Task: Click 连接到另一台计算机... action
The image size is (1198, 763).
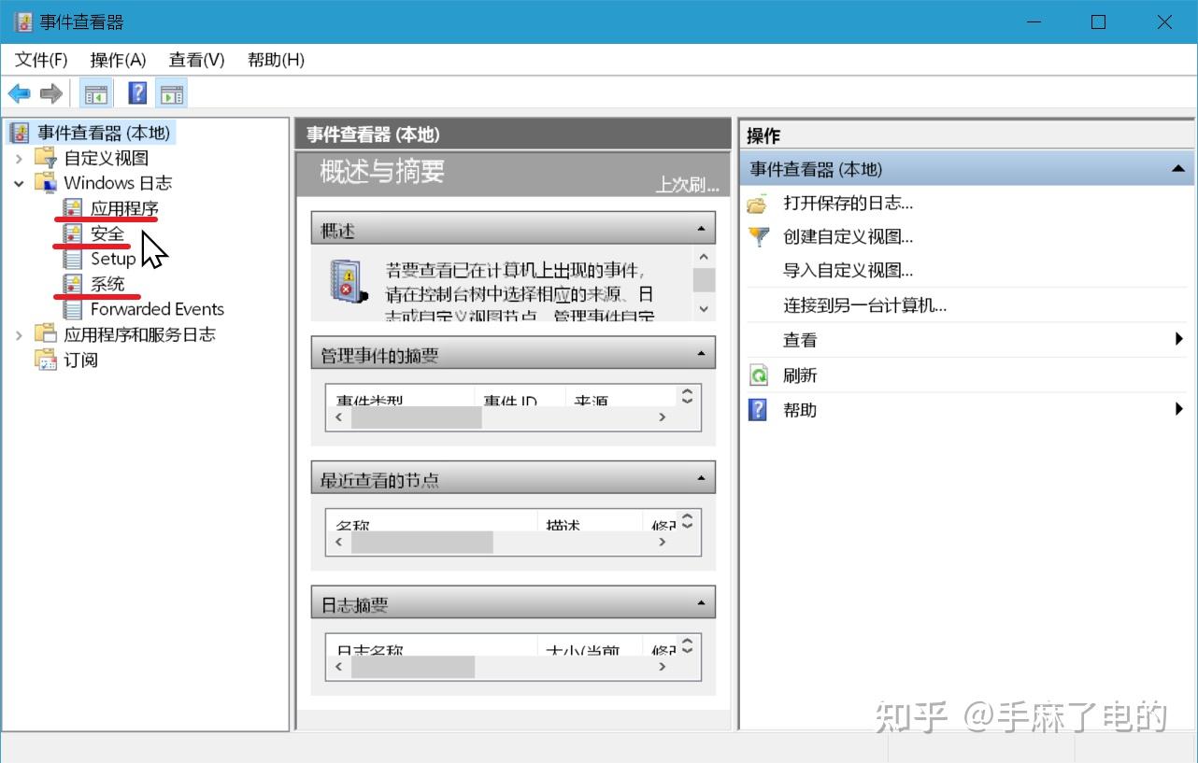Action: pyautogui.click(x=864, y=305)
